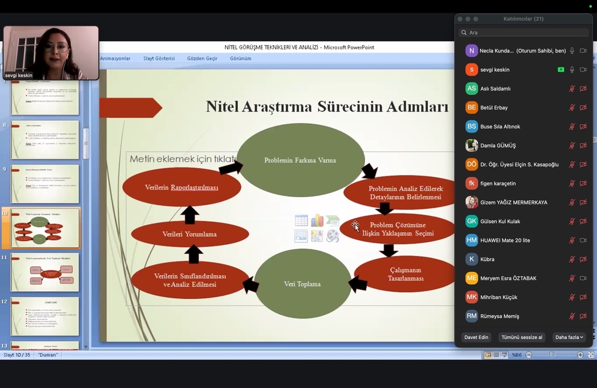This screenshot has height=388, width=597.
Task: Click the fit slide to window icon
Action: [591, 355]
